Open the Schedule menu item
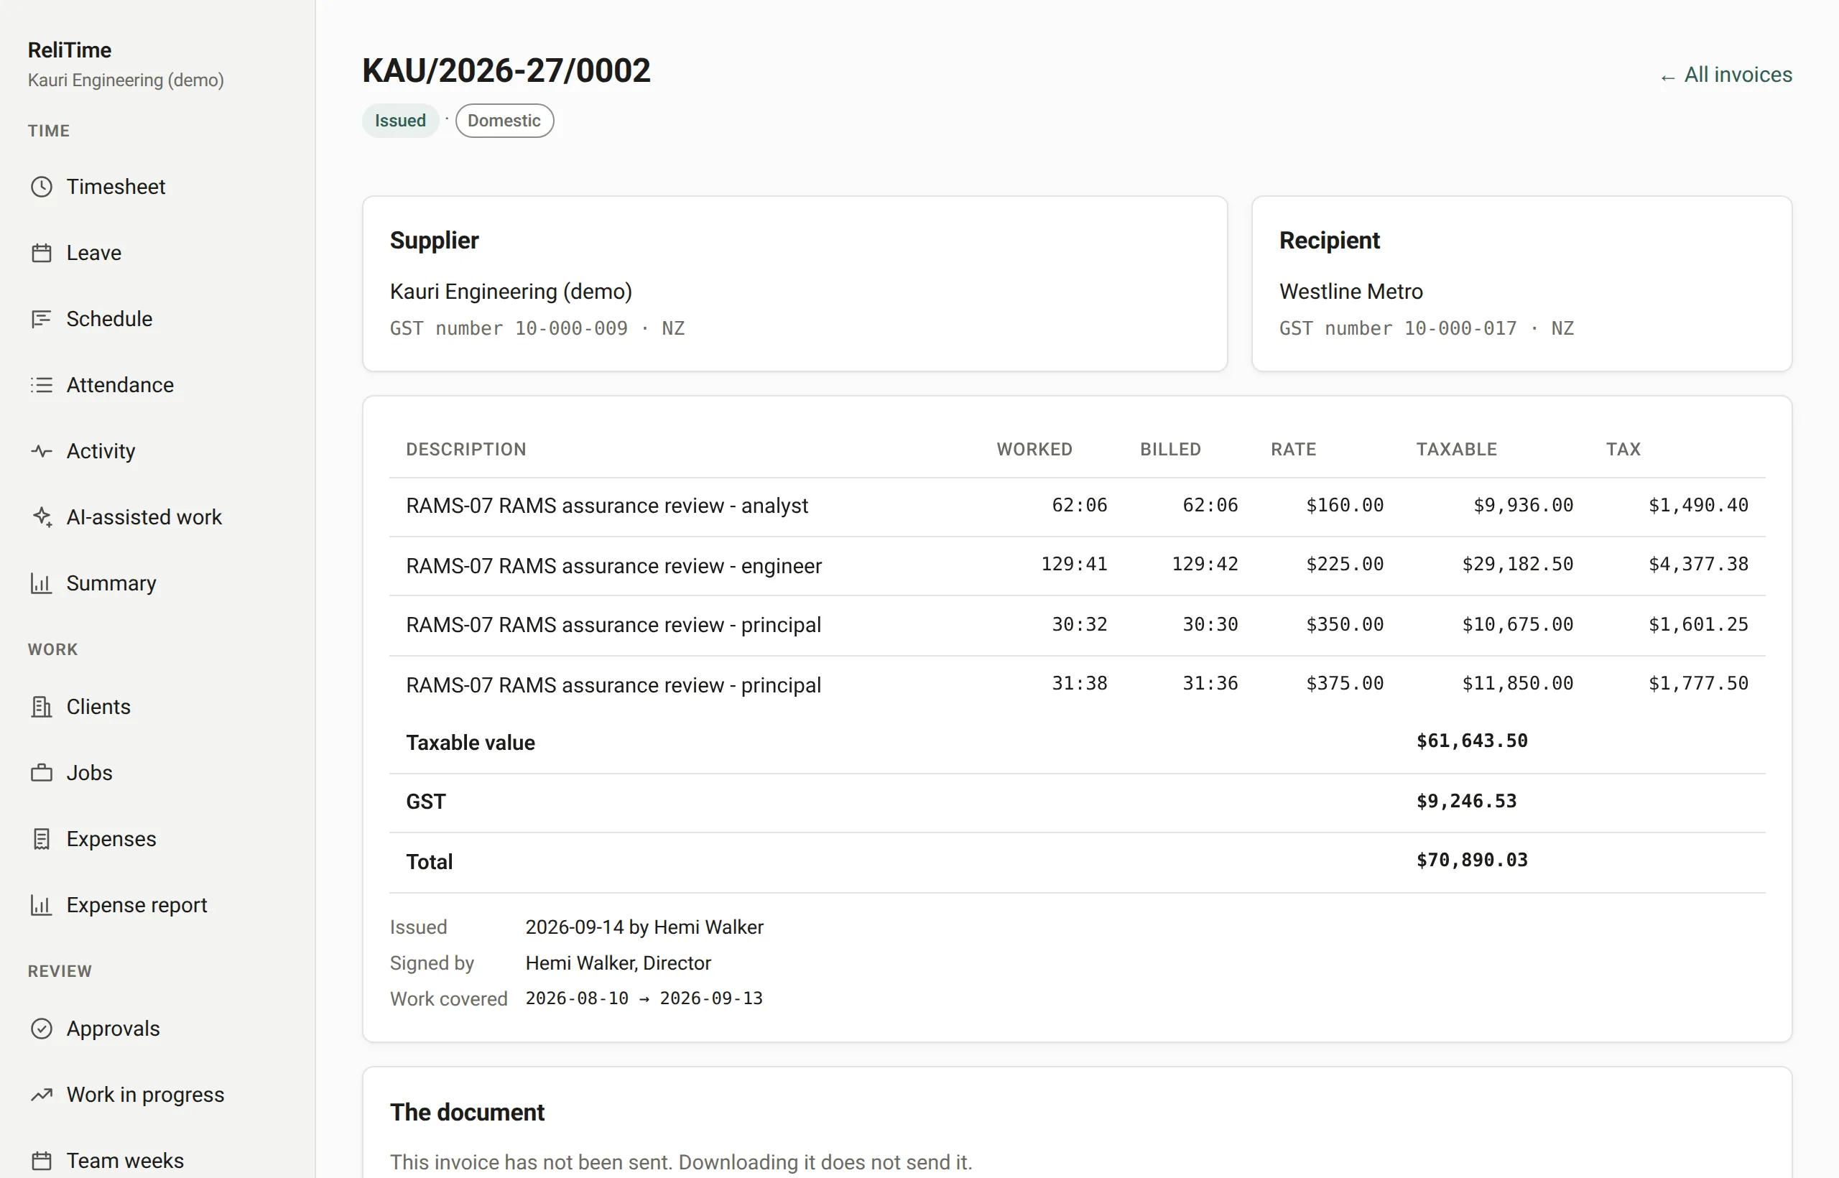This screenshot has width=1839, height=1178. [109, 319]
